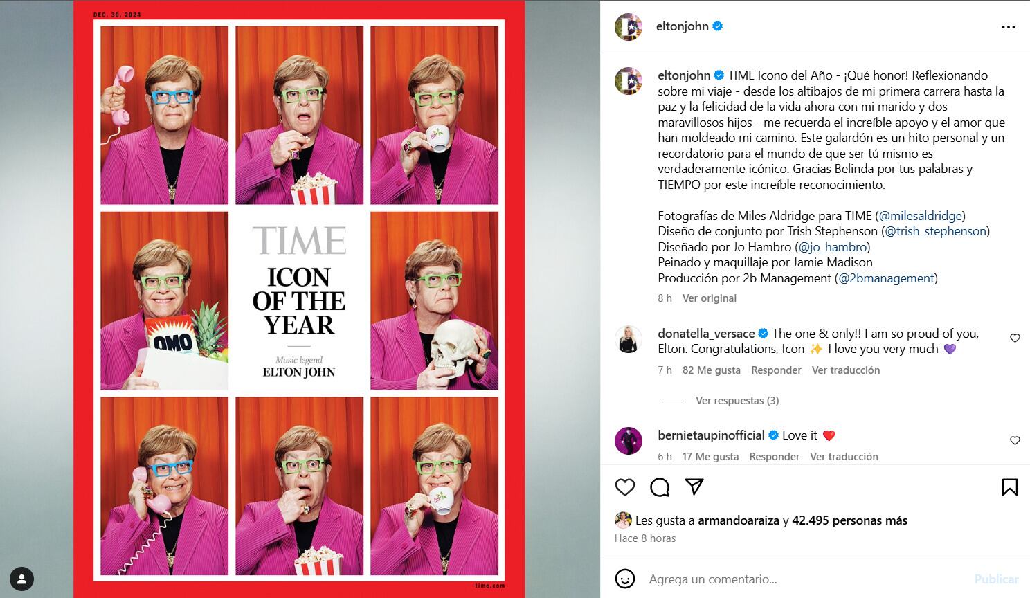Open the emoji picker in the comment box

point(624,579)
